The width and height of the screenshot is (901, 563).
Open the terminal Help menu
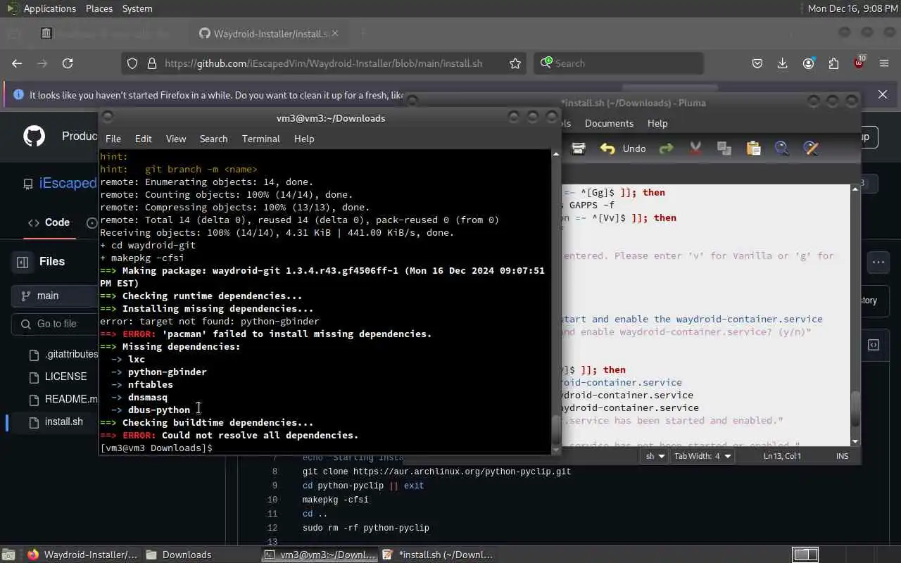pos(304,139)
